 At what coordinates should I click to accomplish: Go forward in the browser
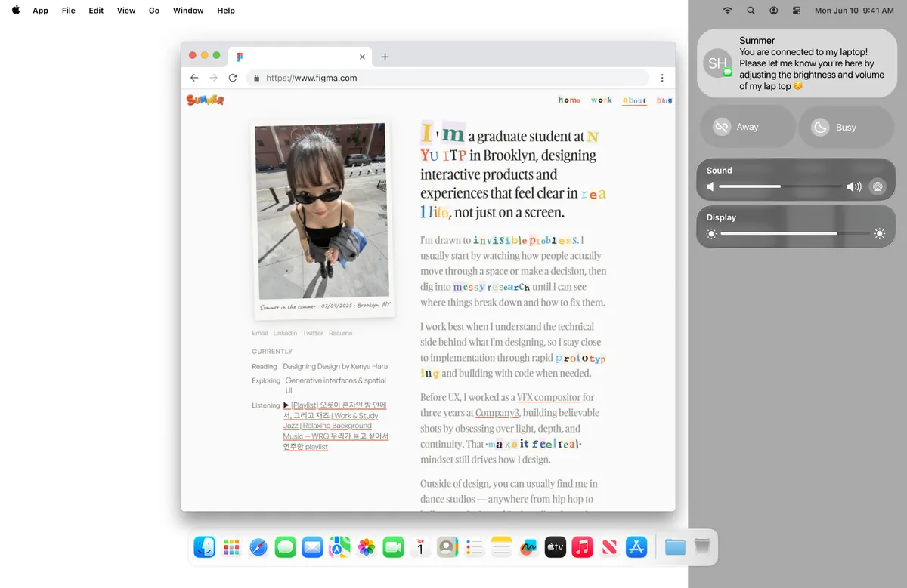tap(214, 78)
